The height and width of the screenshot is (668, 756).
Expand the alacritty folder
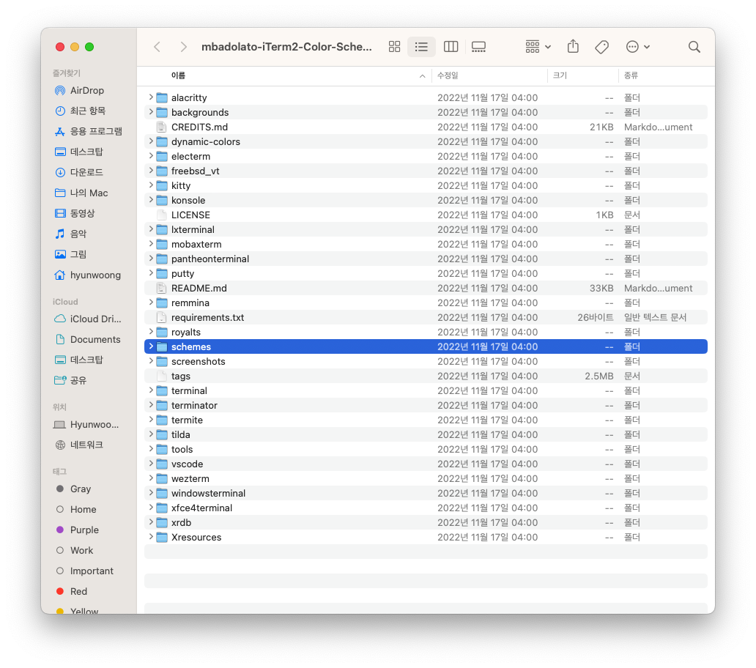[151, 97]
